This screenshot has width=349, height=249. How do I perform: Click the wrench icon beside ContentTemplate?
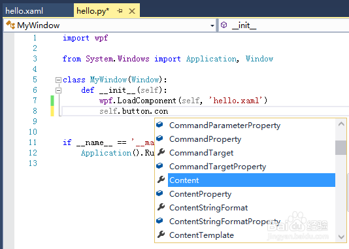(161, 235)
